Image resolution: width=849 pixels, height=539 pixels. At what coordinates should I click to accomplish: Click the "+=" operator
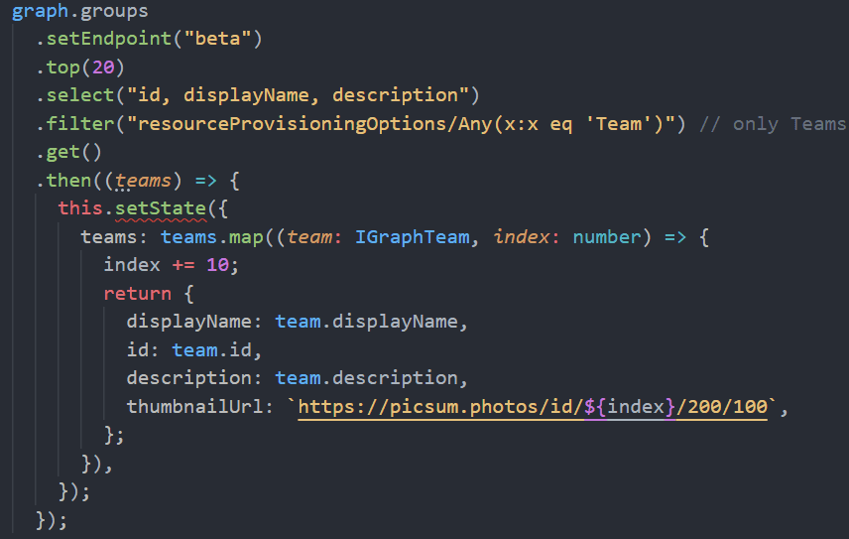pos(183,265)
